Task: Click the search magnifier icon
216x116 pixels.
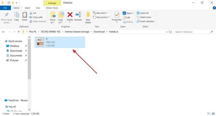Action: click(x=212, y=32)
